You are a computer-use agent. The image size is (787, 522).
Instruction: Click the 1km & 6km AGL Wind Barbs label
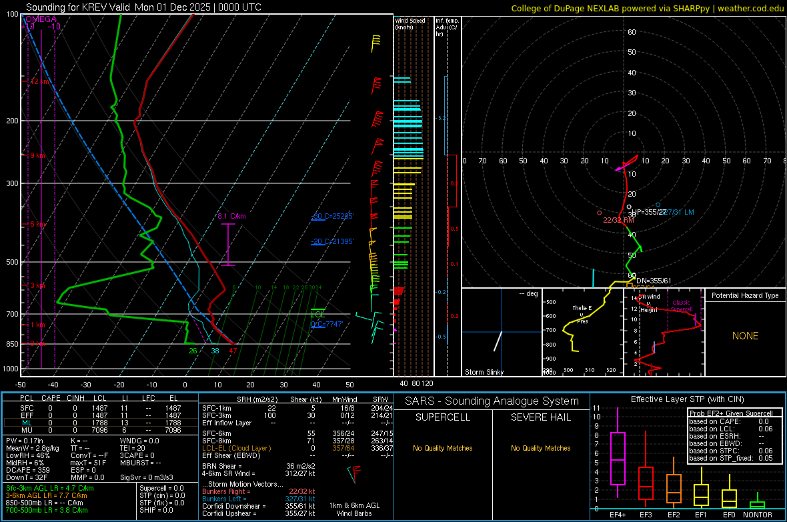coord(354,509)
